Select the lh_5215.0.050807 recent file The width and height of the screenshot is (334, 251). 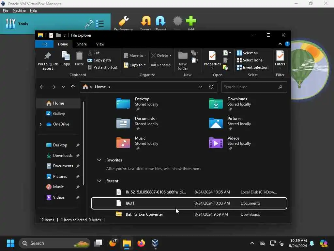pyautogui.click(x=189, y=192)
